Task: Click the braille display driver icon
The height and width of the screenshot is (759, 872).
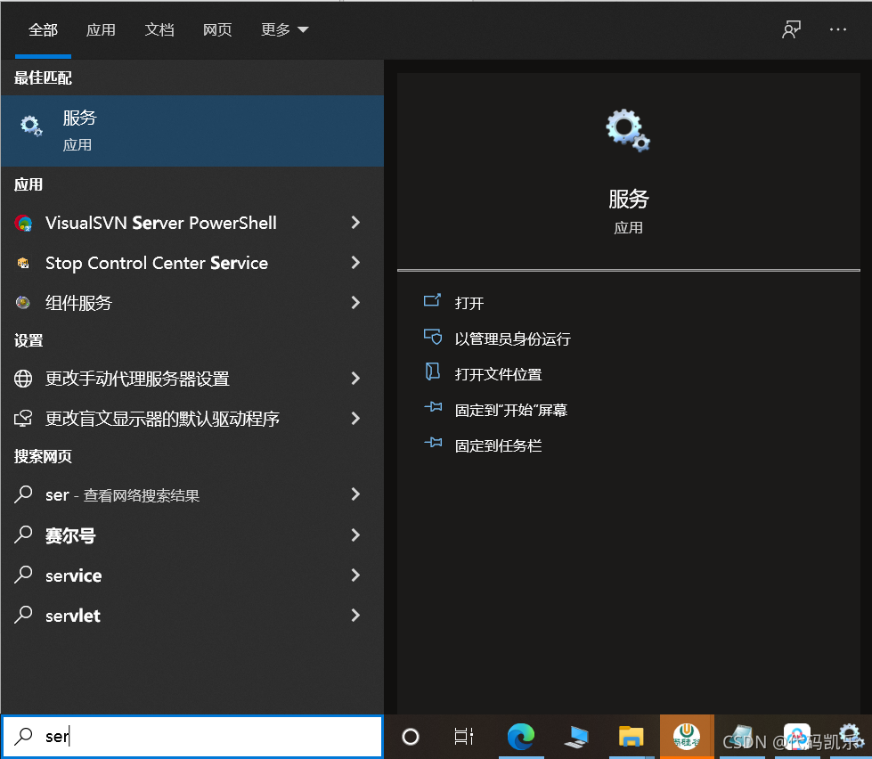Action: pos(23,418)
